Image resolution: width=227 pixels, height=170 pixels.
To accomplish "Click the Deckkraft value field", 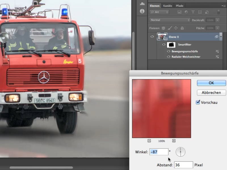I will pos(210,20).
